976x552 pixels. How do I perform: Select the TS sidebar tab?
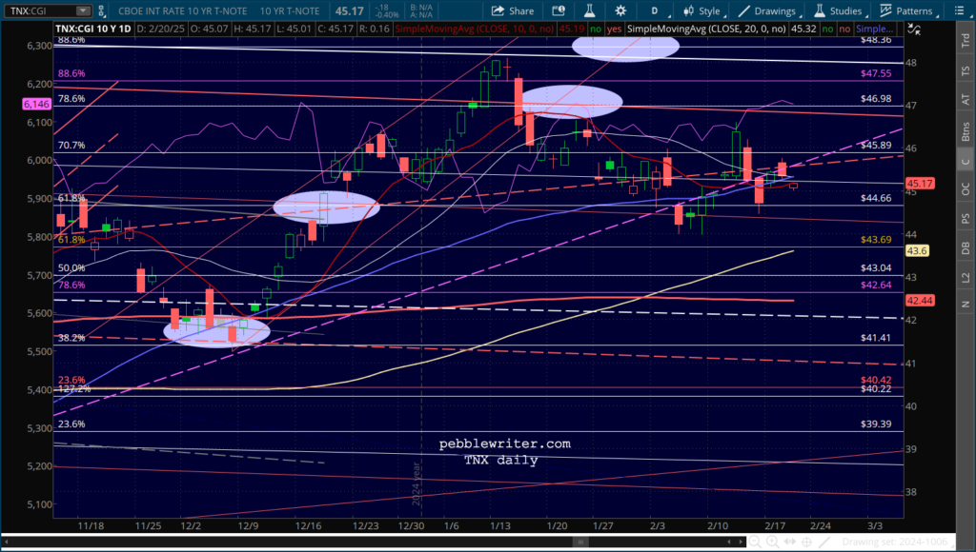[x=966, y=70]
